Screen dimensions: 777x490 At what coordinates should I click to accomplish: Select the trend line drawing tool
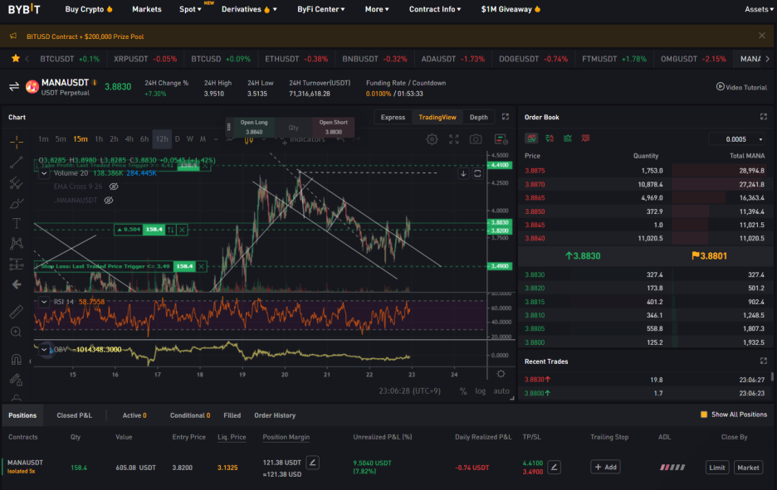(17, 163)
